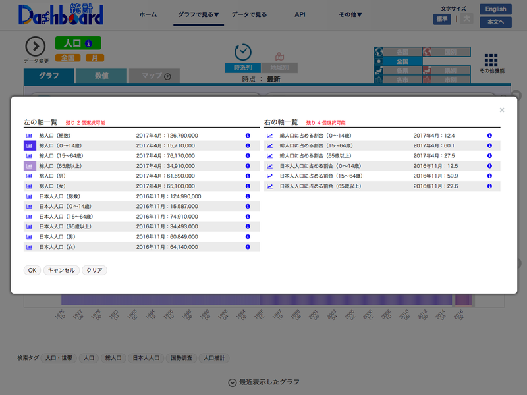Image resolution: width=527 pixels, height=395 pixels.
Task: Open info icon for 日本人人口（0〜14歳） row
Action: click(248, 207)
